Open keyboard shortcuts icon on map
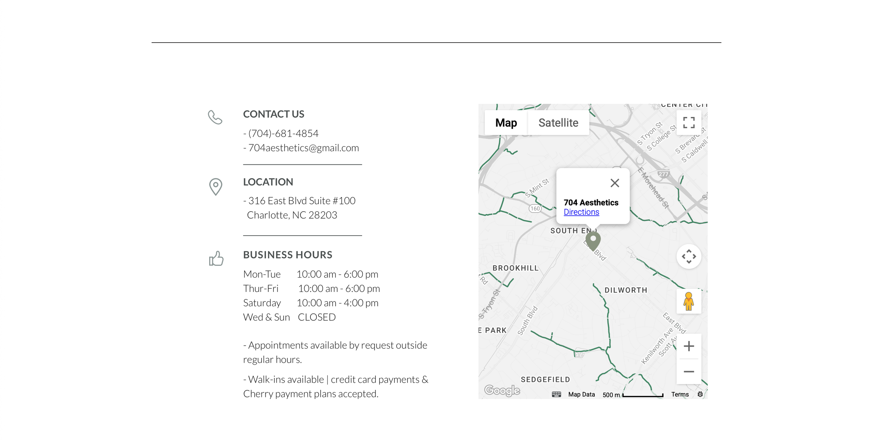The image size is (873, 441). [x=556, y=395]
